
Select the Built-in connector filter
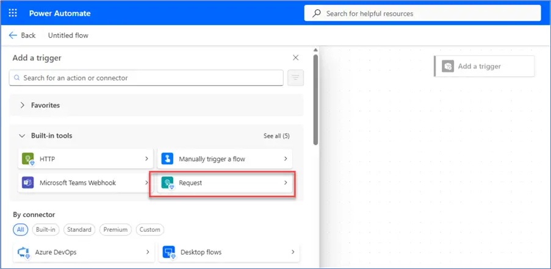[x=46, y=230]
